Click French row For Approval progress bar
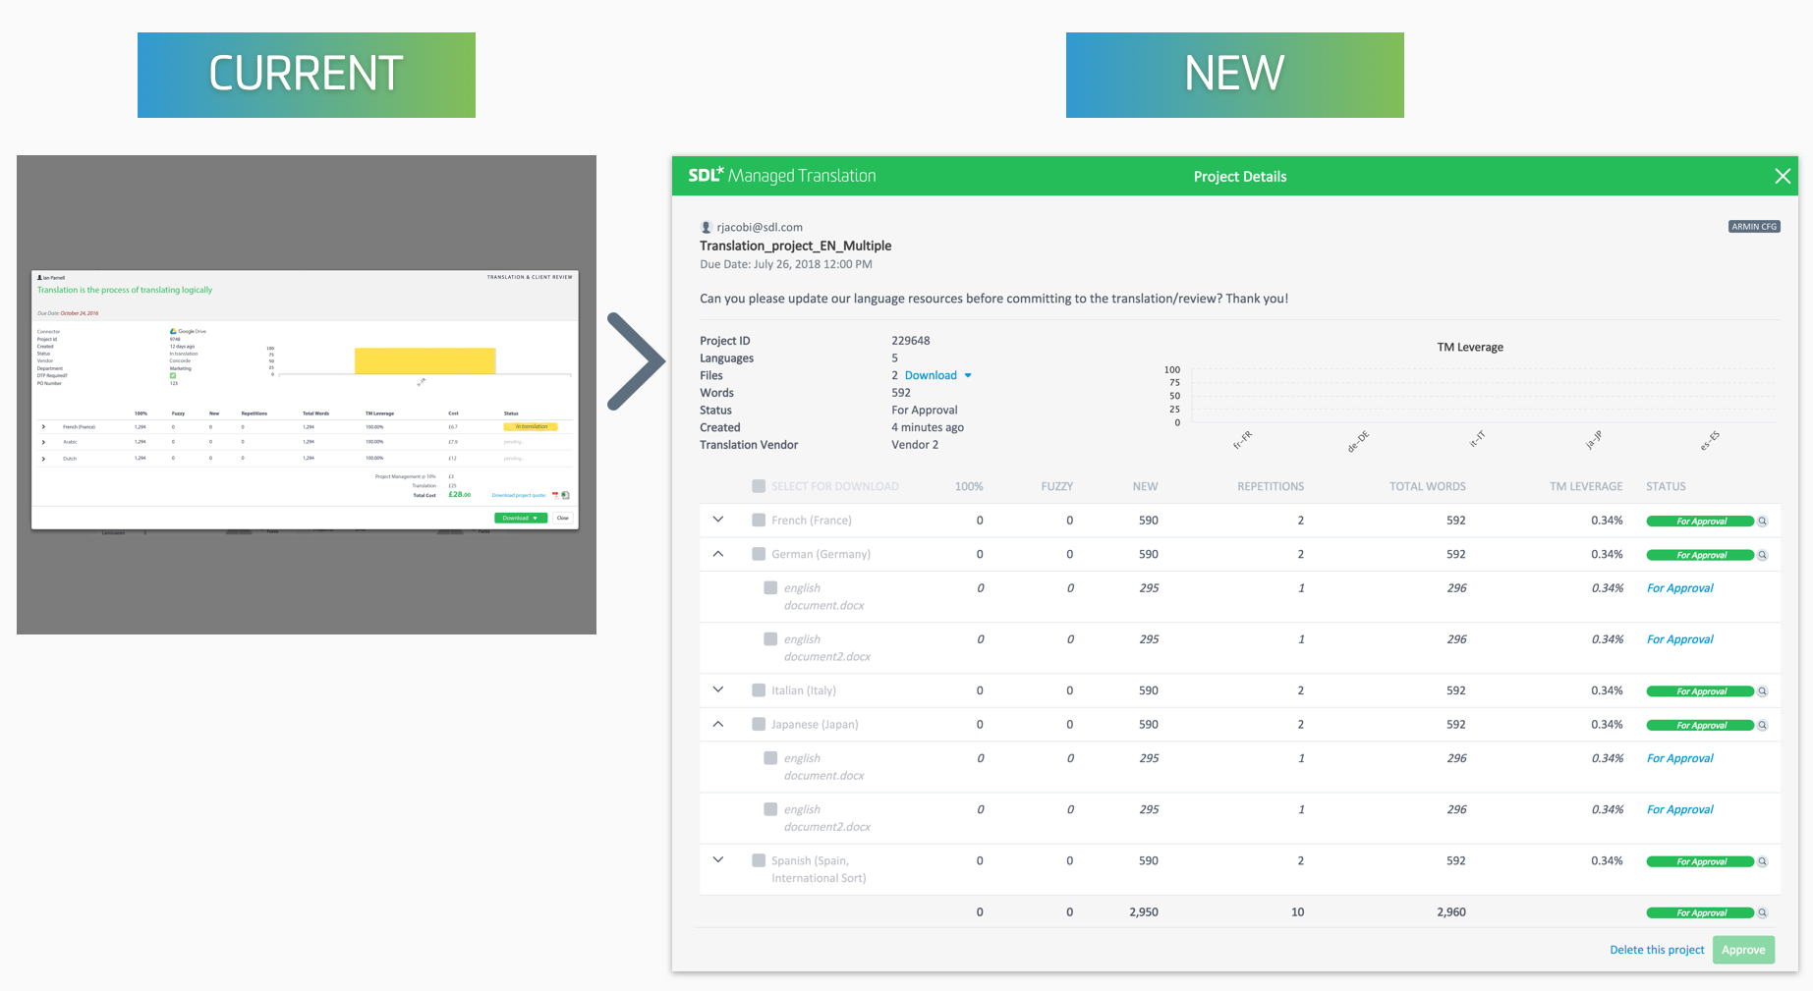The image size is (1813, 991). (1700, 522)
